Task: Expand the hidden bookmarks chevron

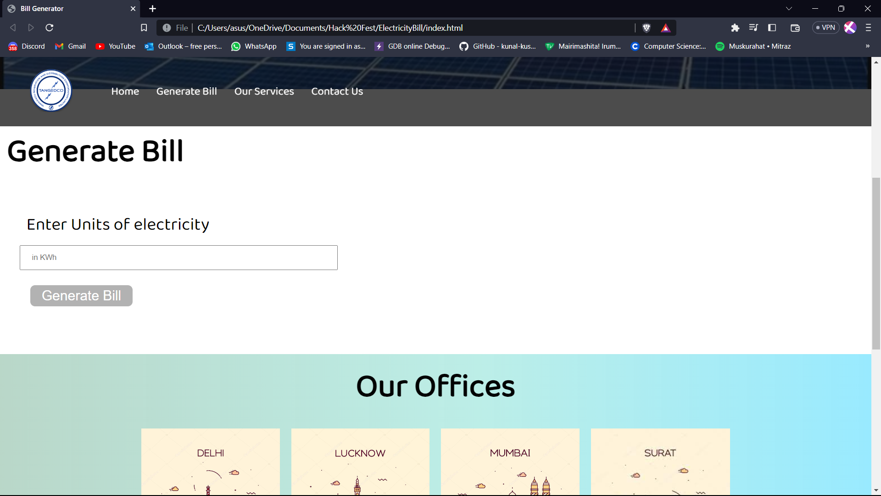Action: point(867,46)
